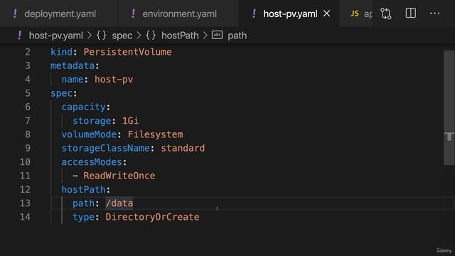The width and height of the screenshot is (455, 256).
Task: Expand the hostPath breadcrumb segment
Action: click(x=180, y=36)
